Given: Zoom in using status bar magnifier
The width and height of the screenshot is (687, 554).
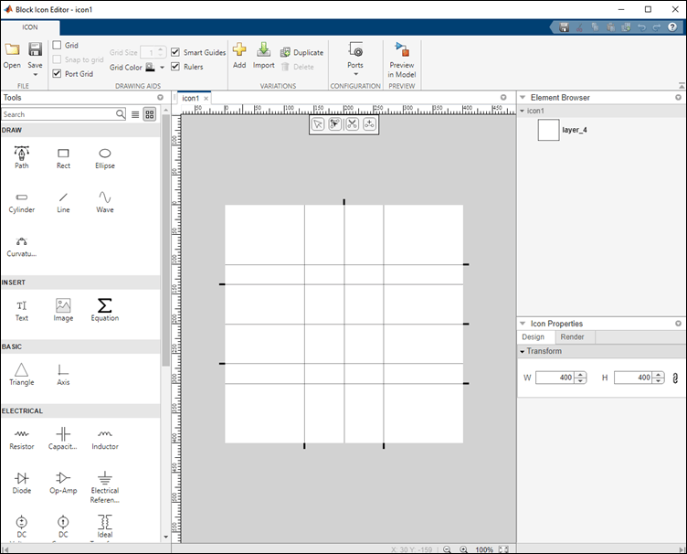Looking at the screenshot, I should click(463, 549).
